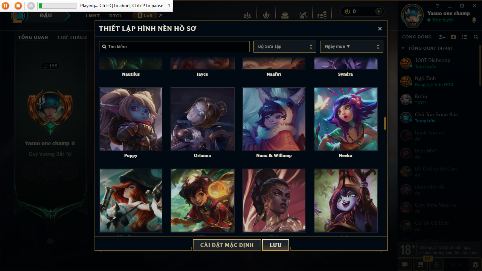The height and width of the screenshot is (271, 482).
Task: Open the missions scroll icon
Action: pos(420,265)
